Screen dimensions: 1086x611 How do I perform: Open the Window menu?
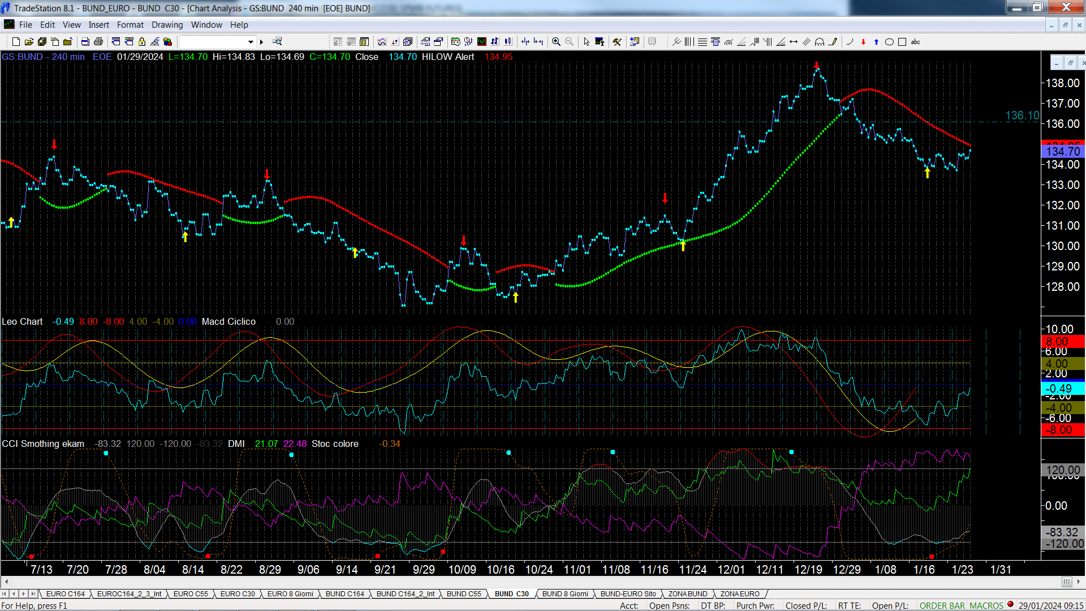point(206,25)
